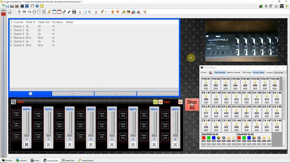Lower the widget with down arrow
Viewport: 290px width, 163px height.
118,12
